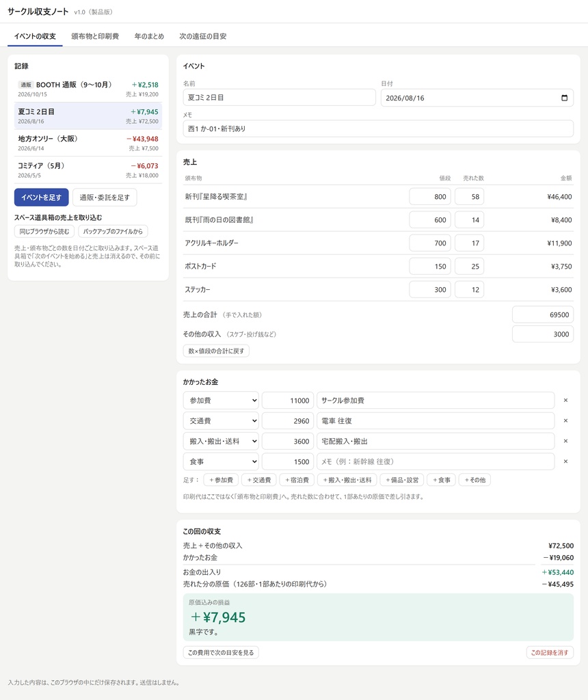Focus the empty 食事 memo field

pyautogui.click(x=436, y=461)
